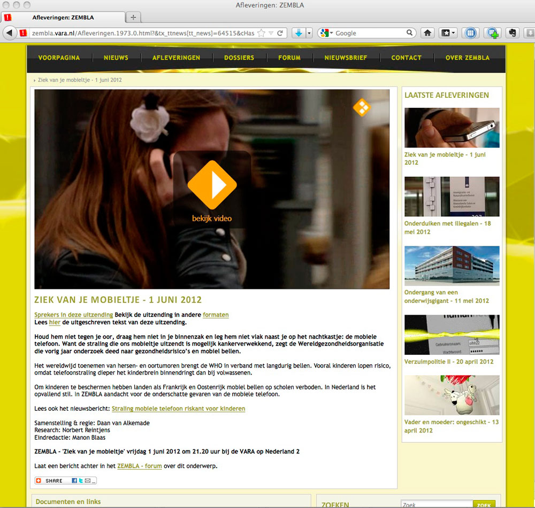The height and width of the screenshot is (508, 535).
Task: Go to the browser home page icon
Action: (x=427, y=33)
